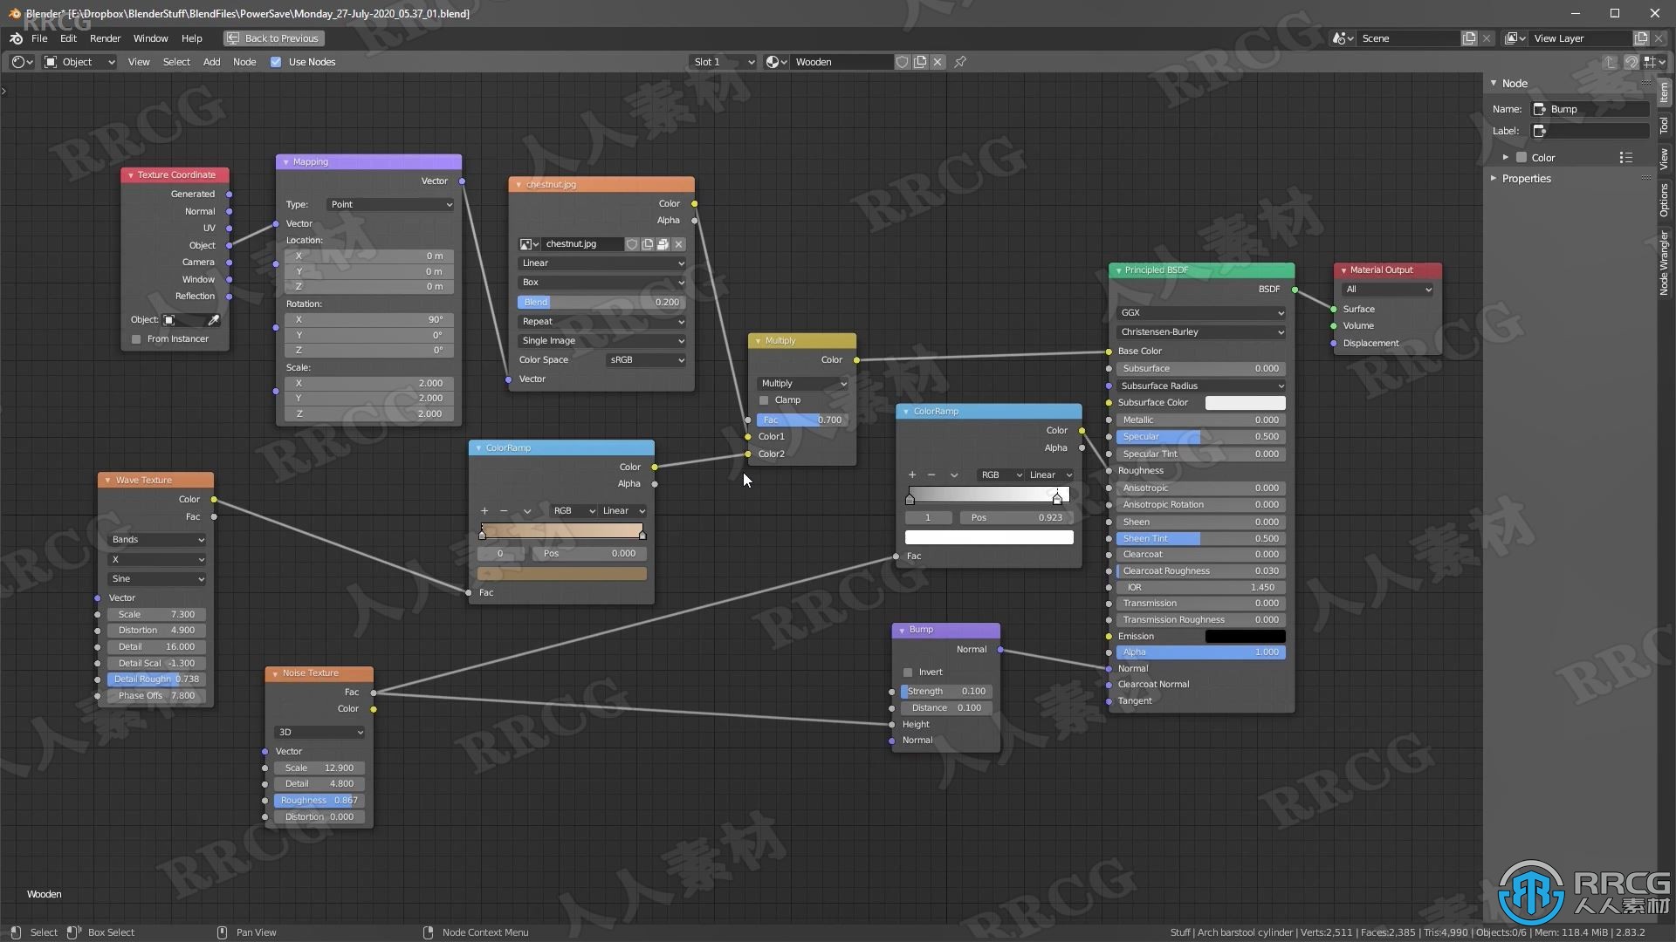Viewport: 1676px width, 942px height.
Task: Click the Emission black color swatch
Action: tap(1245, 637)
